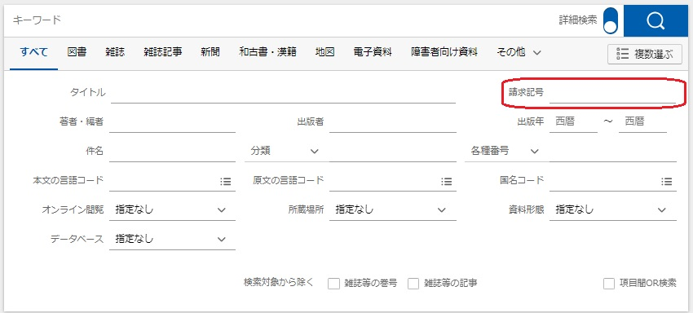This screenshot has height=313, width=693.
Task: Open code list for 原文の言語コード
Action: [x=447, y=181]
